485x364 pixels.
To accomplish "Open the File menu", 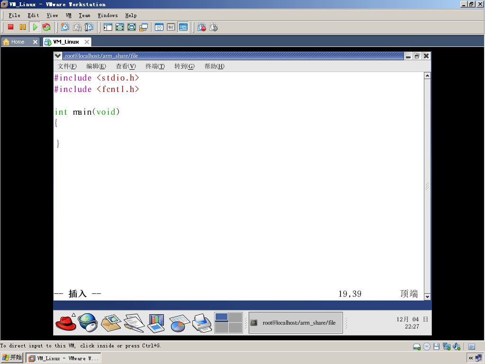I will [14, 15].
